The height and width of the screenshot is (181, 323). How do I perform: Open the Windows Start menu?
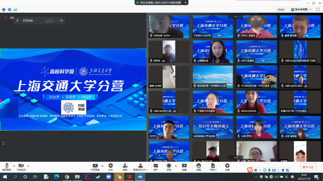tap(5, 177)
